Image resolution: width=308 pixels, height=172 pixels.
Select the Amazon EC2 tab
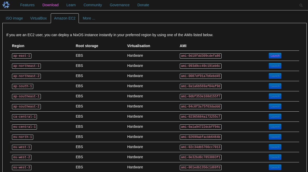click(65, 18)
